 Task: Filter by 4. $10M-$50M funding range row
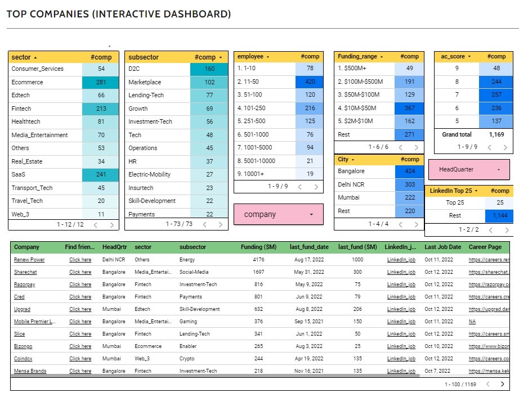tap(379, 108)
